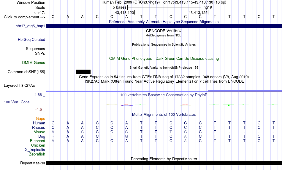Click the GTEx Gene Expression track title
282x170 pixels.
coord(164,77)
